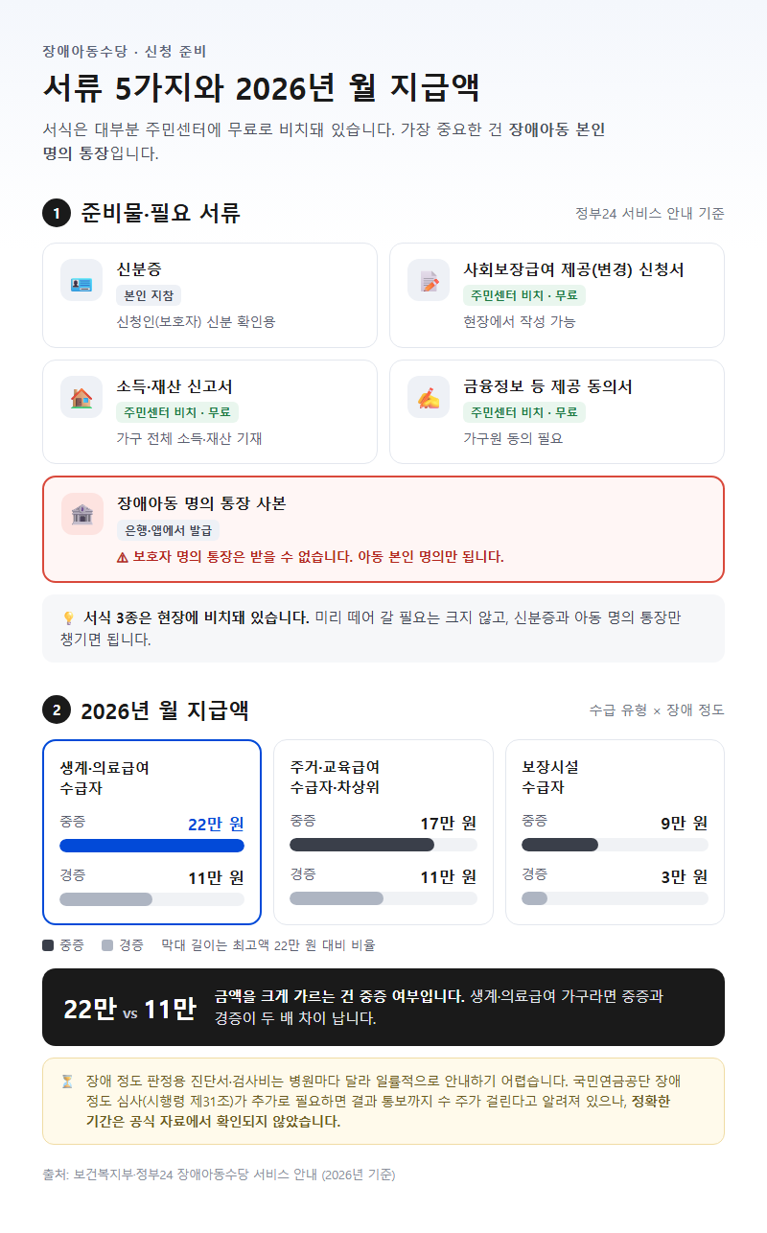Select the 주거·교육급여 수급자·차상위 card
Image resolution: width=767 pixels, height=1233 pixels.
click(383, 832)
